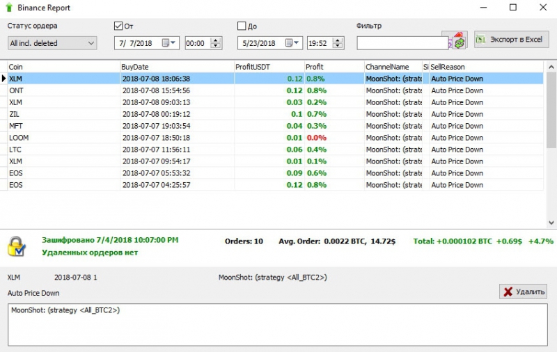This screenshot has width=557, height=352.
Task: Open the From date calendar picker icon
Action: (x=165, y=43)
